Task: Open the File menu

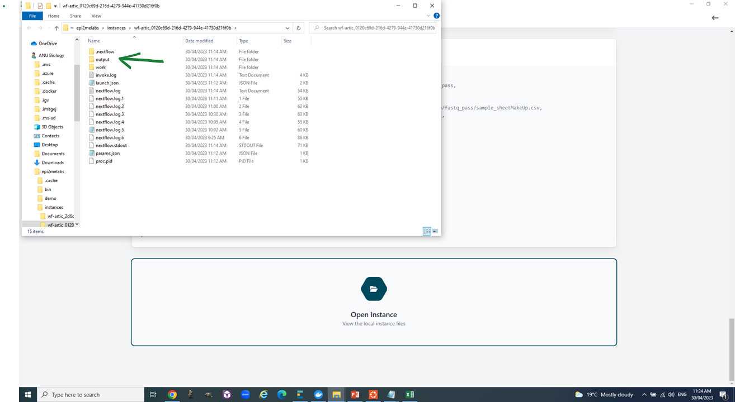Action: [32, 16]
